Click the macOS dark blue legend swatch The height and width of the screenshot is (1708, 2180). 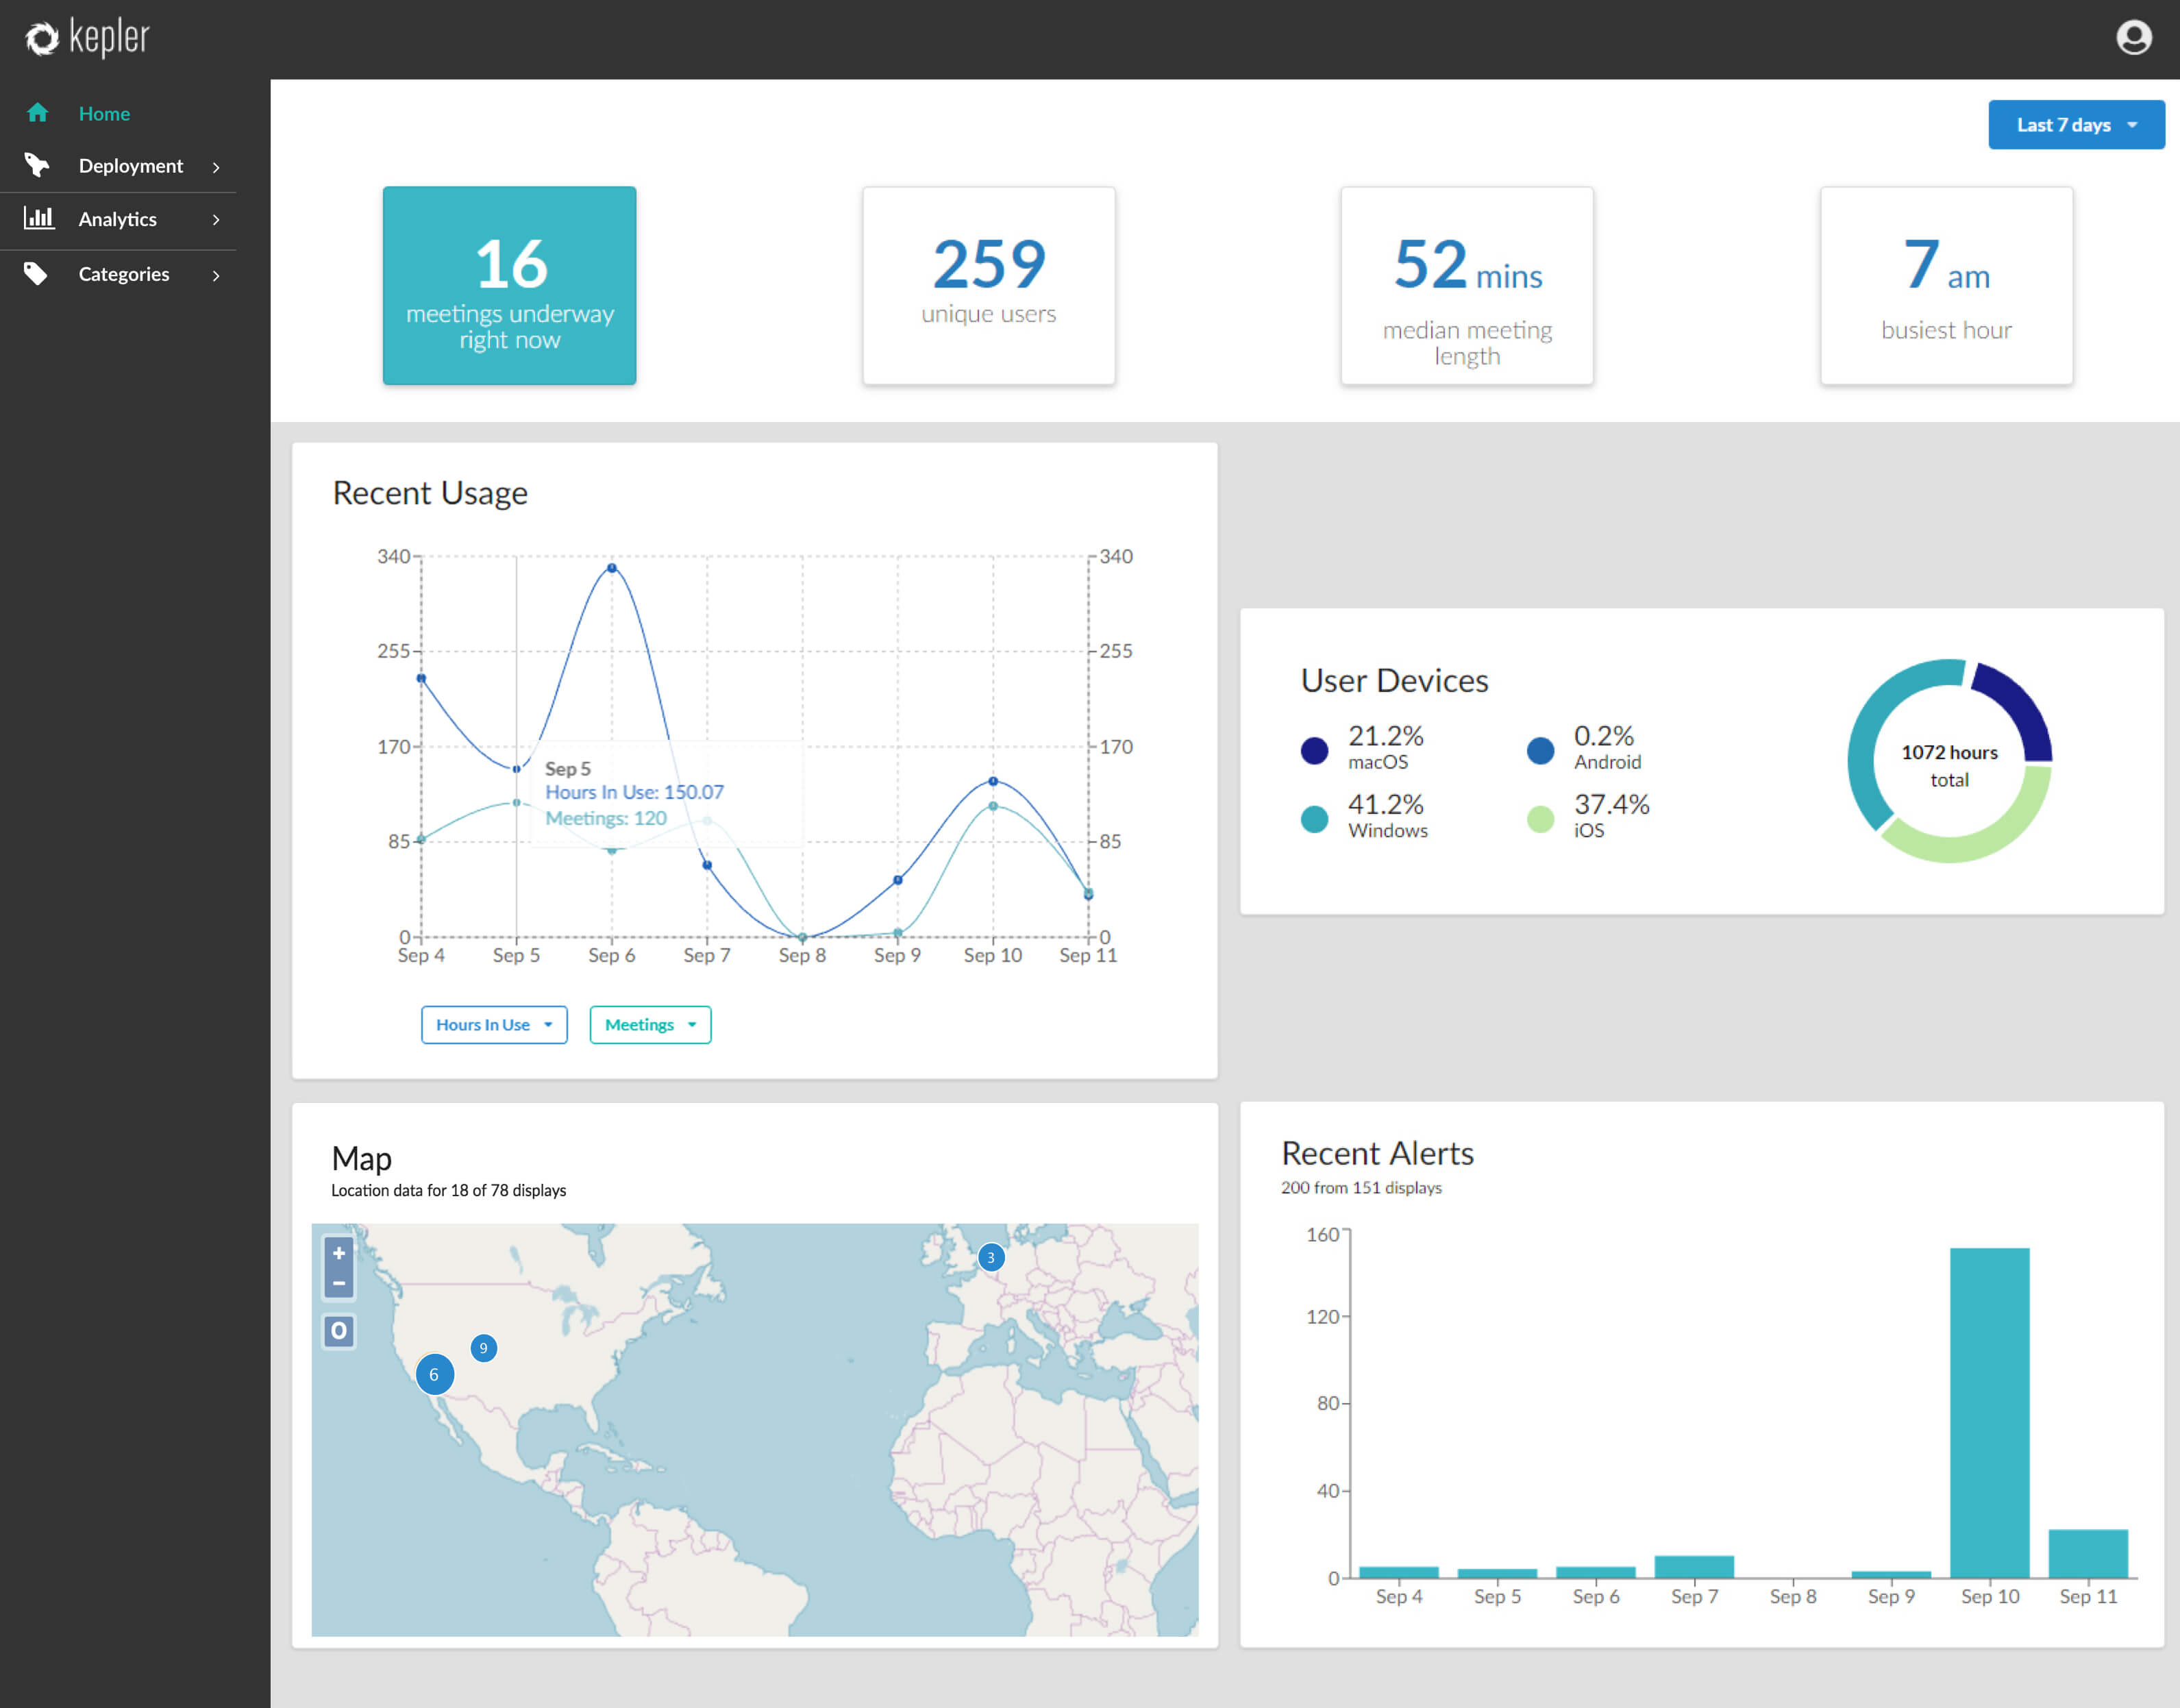(1314, 750)
